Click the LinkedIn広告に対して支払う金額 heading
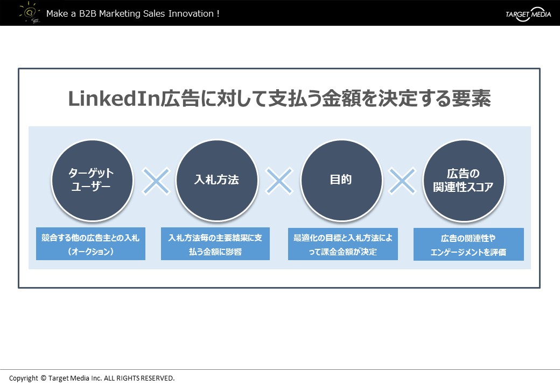This screenshot has width=560, height=387. [279, 98]
